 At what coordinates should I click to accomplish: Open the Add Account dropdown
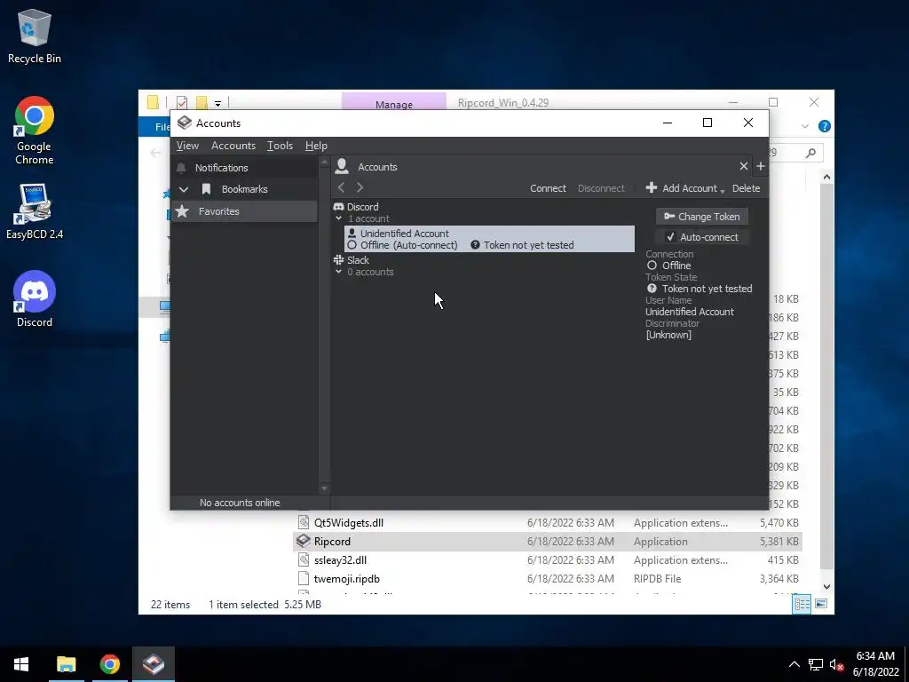(685, 188)
